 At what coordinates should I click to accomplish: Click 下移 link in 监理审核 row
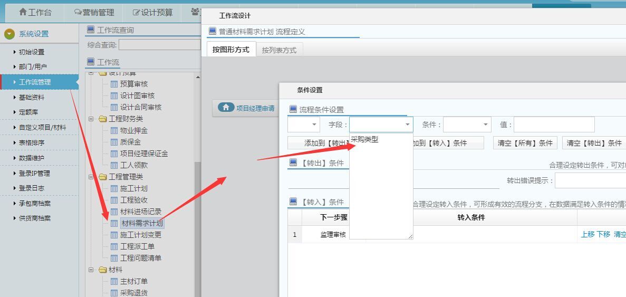pyautogui.click(x=603, y=234)
